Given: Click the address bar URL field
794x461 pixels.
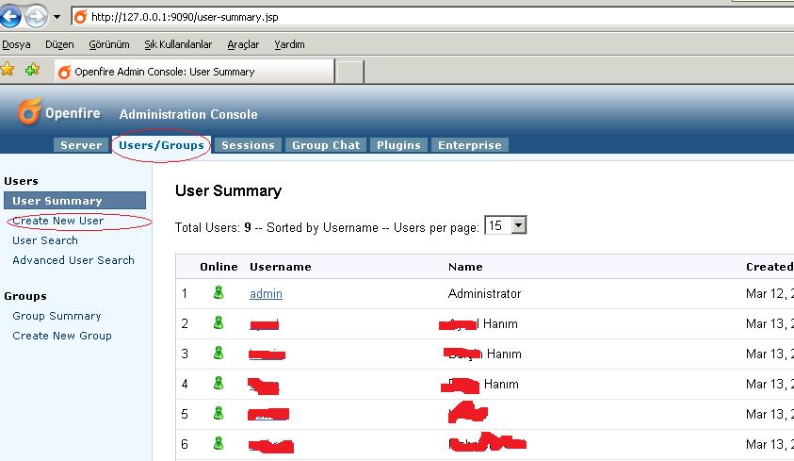Looking at the screenshot, I should click(x=433, y=17).
